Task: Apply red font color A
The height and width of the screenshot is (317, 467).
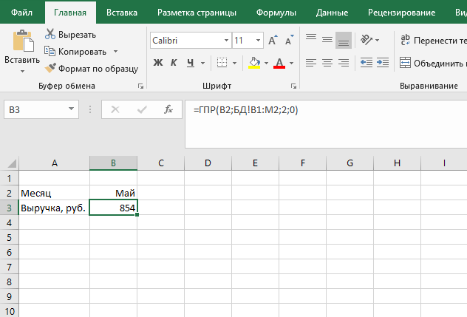Action: pyautogui.click(x=279, y=63)
